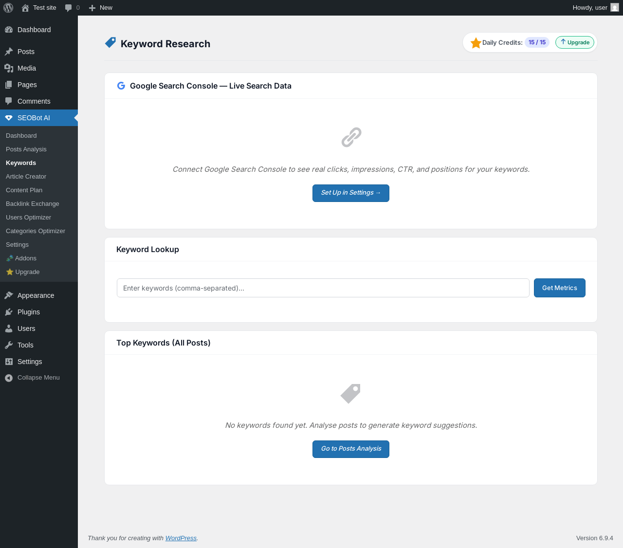
Task: Click the gray tag icon in Top Keywords
Action: click(351, 393)
